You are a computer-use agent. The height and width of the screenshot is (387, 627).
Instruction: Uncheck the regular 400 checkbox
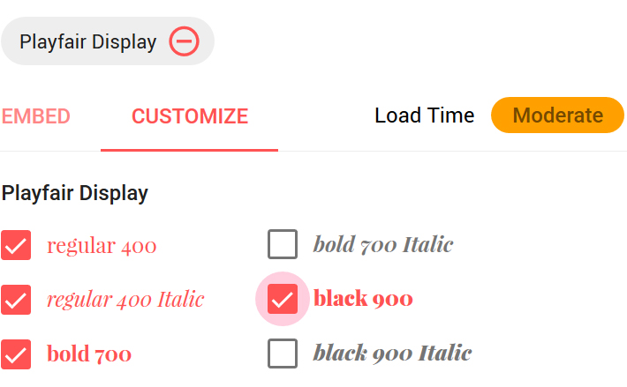pyautogui.click(x=16, y=245)
